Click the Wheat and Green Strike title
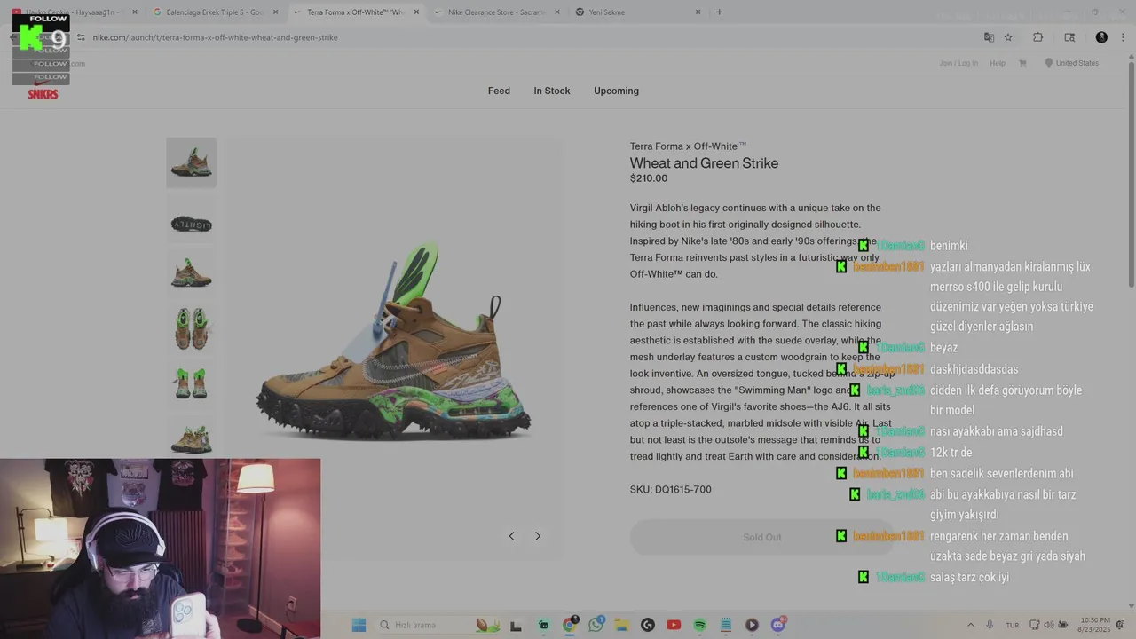Screen dimensions: 1136x639 [x=704, y=163]
